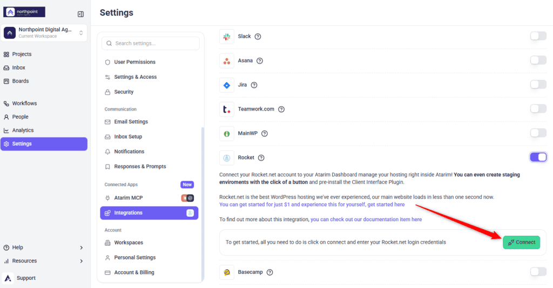Open Asana help question mark
The height and width of the screenshot is (288, 553).
[260, 61]
